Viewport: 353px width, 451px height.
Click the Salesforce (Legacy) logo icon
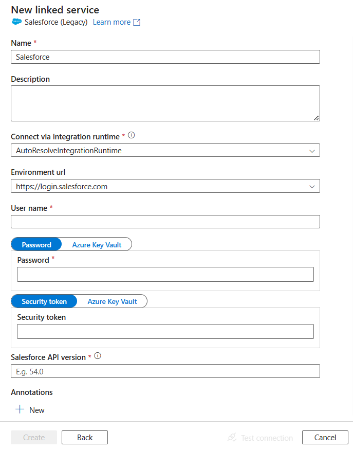[16, 22]
